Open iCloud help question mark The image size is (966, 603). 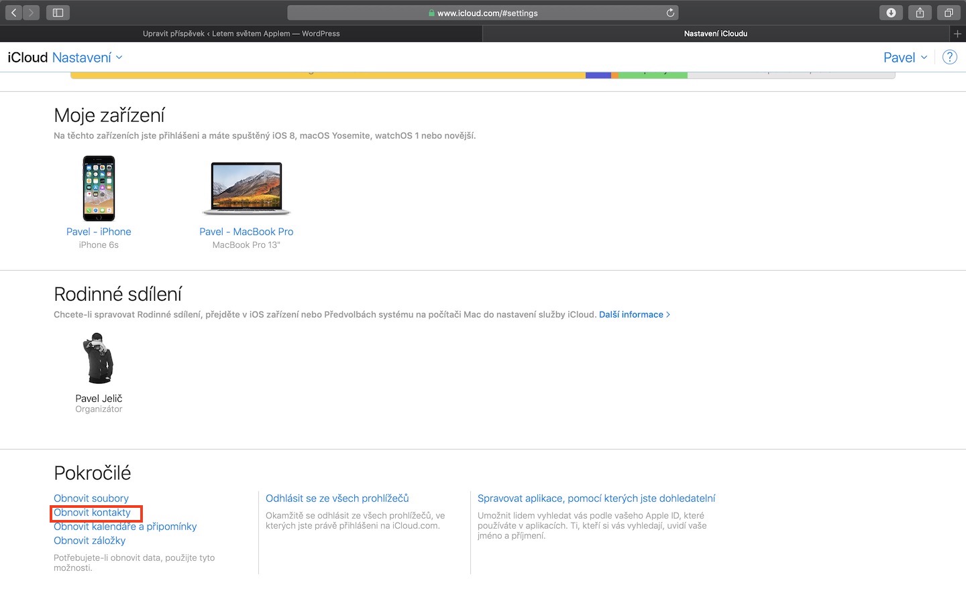tap(950, 57)
